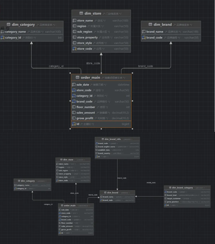Click the order_main table icon in upper diagram

coord(77,78)
